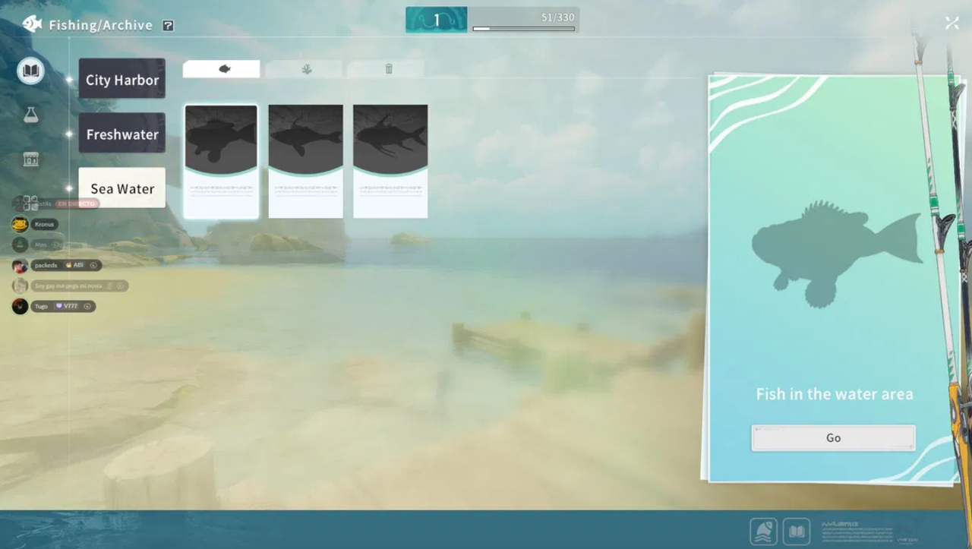This screenshot has width=972, height=549.
Task: Click the four-squares grid icon in the sidebar
Action: click(x=30, y=203)
